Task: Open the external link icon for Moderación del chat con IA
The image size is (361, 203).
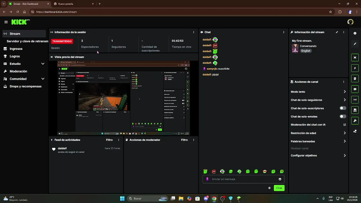Action: (344, 125)
